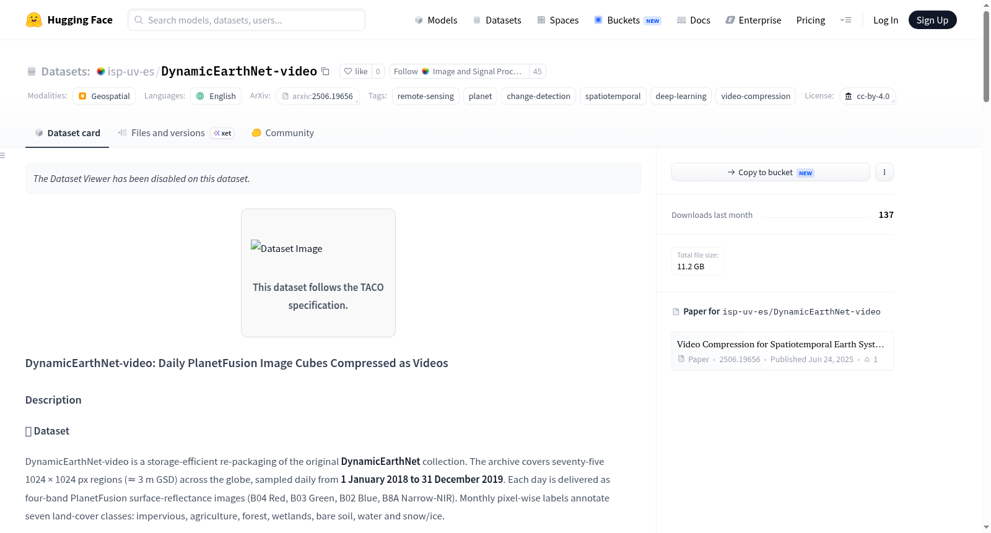Open the Hugging Face home logo
Image resolution: width=991 pixels, height=533 pixels.
(69, 20)
